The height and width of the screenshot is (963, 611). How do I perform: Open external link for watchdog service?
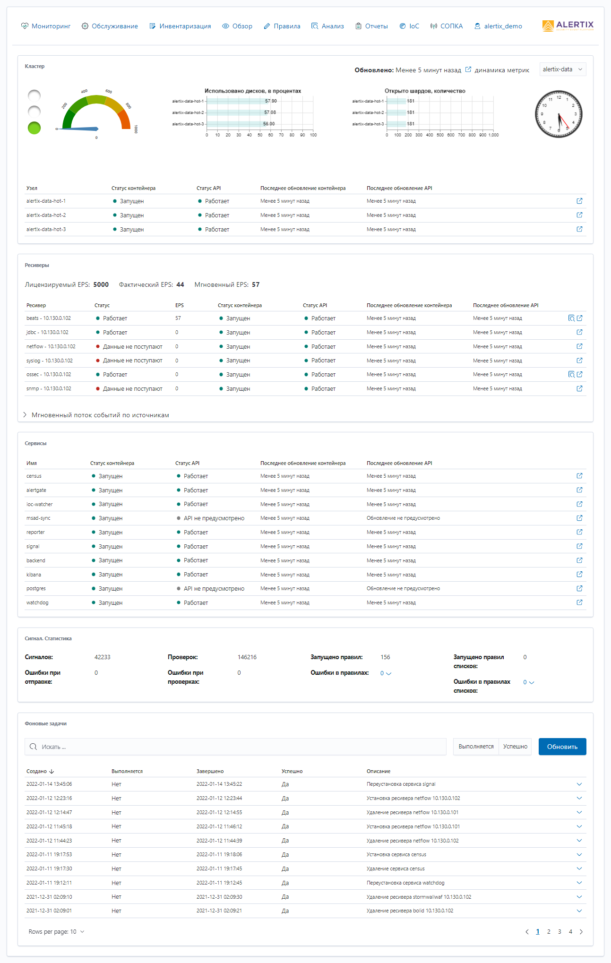click(579, 602)
